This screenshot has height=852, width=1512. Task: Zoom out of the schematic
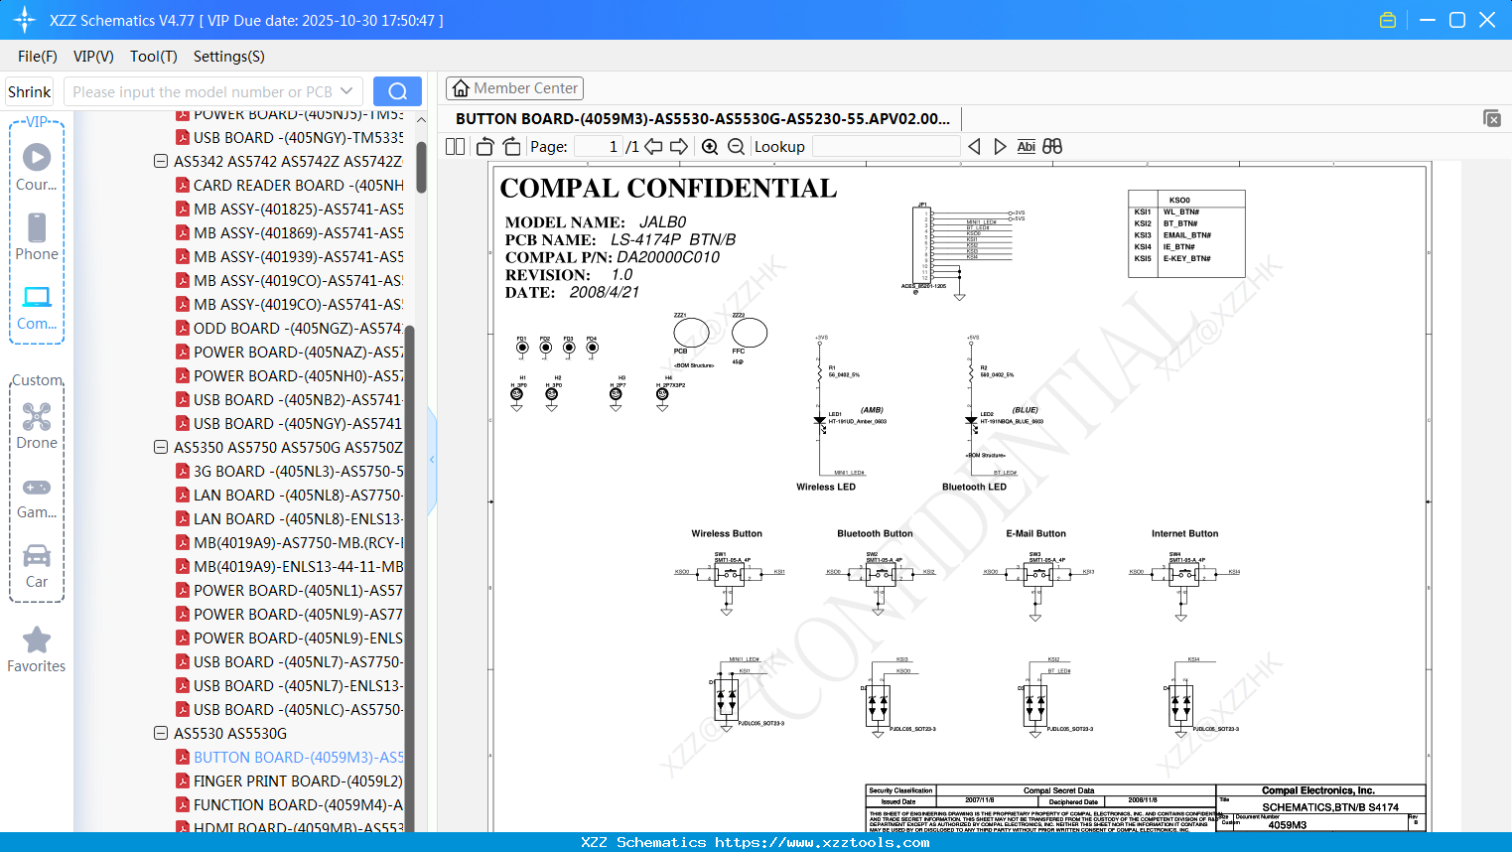coord(736,146)
